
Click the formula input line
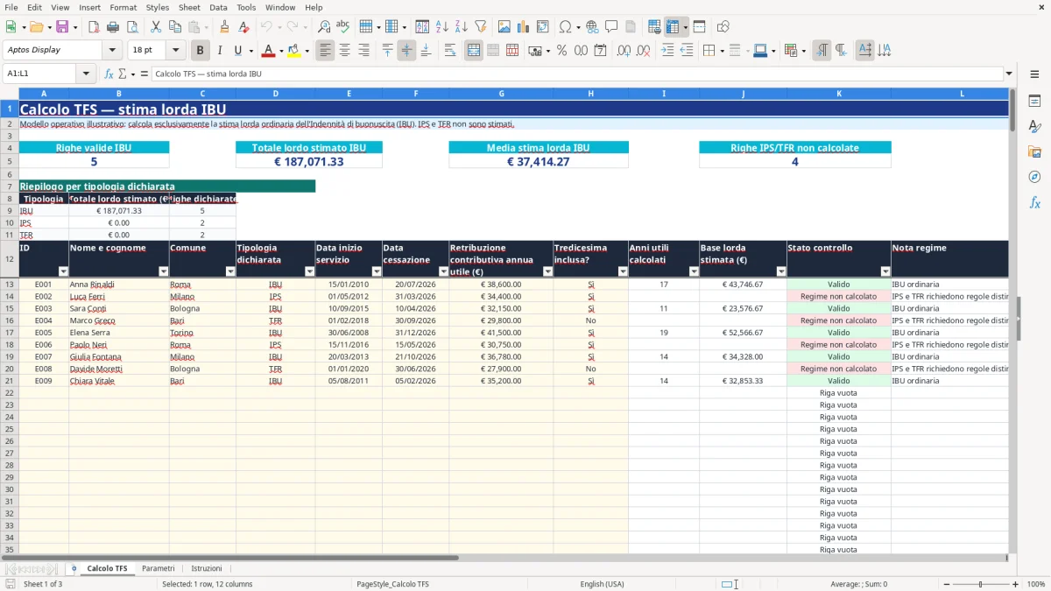click(x=576, y=74)
